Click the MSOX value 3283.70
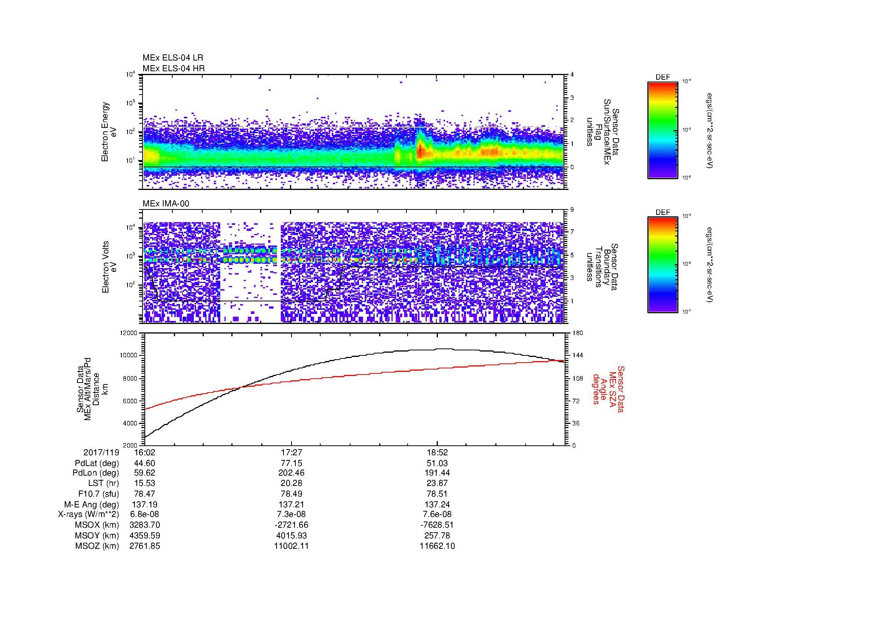896x633 pixels. (145, 525)
